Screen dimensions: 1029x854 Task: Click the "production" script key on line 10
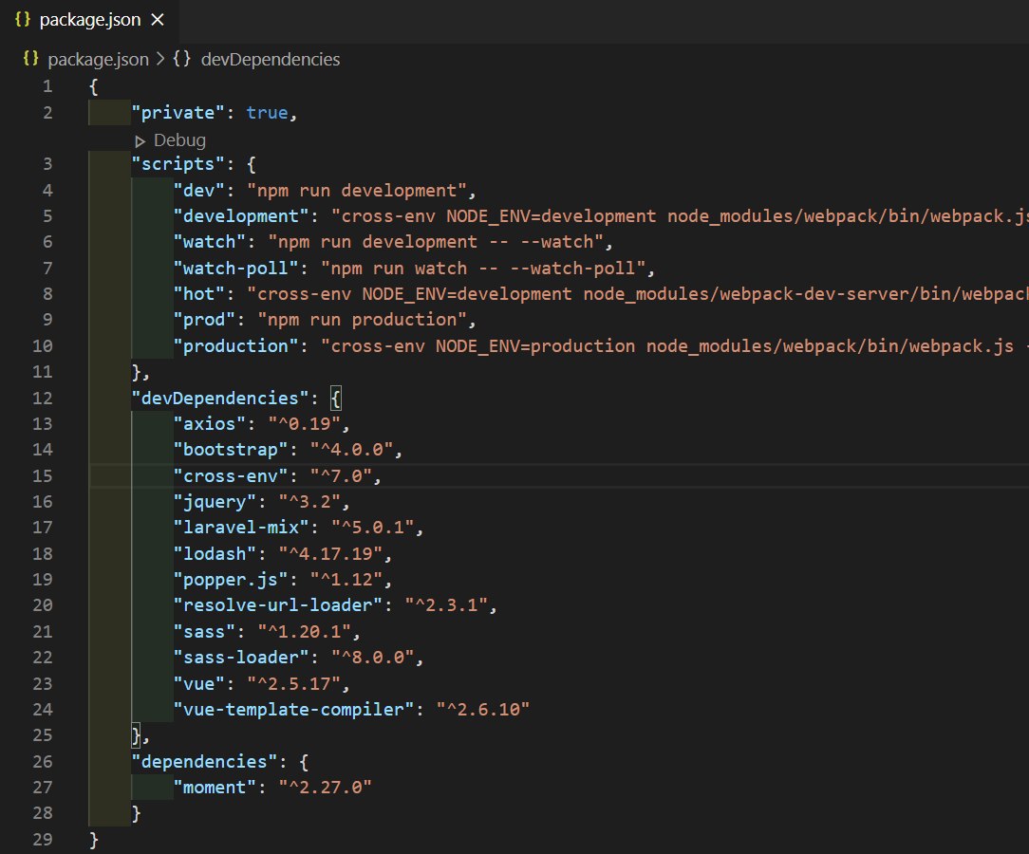236,345
